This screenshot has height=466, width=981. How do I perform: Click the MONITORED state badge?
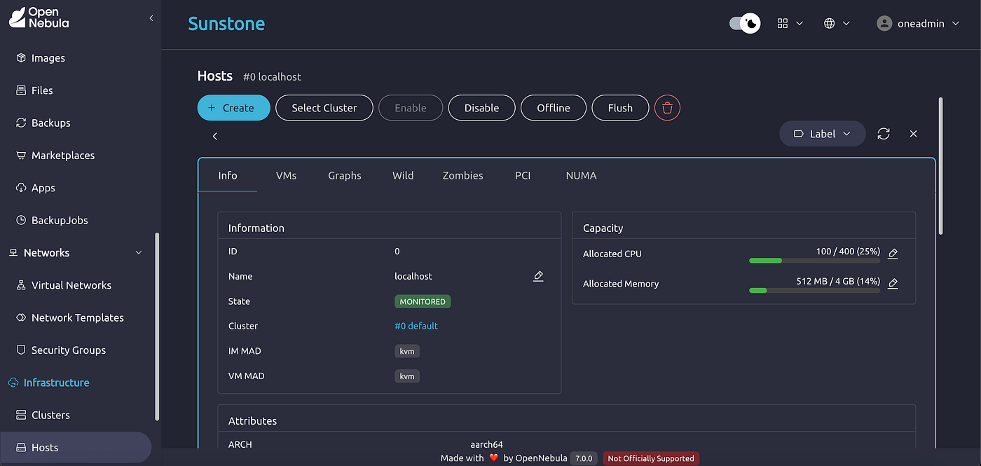click(423, 301)
